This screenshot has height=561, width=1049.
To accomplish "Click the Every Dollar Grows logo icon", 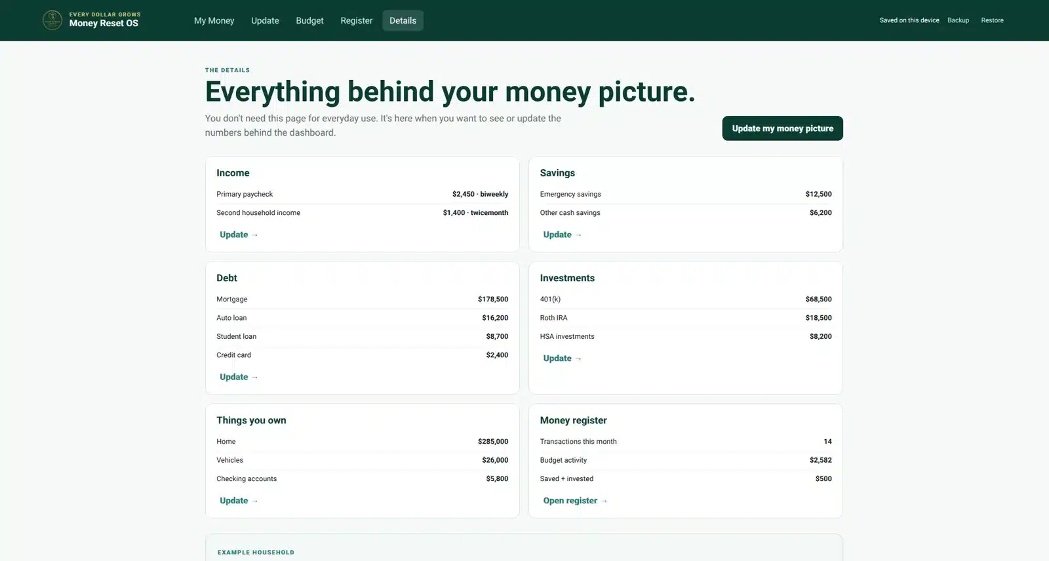I will click(x=52, y=20).
